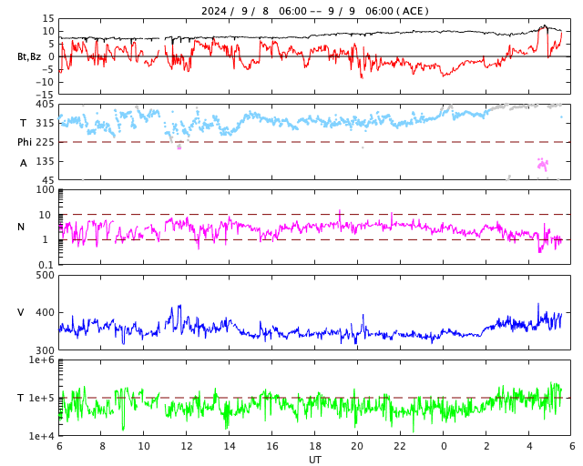Click the "1e+4" temperature tick
This screenshot has height=466, width=583.
coord(42,436)
